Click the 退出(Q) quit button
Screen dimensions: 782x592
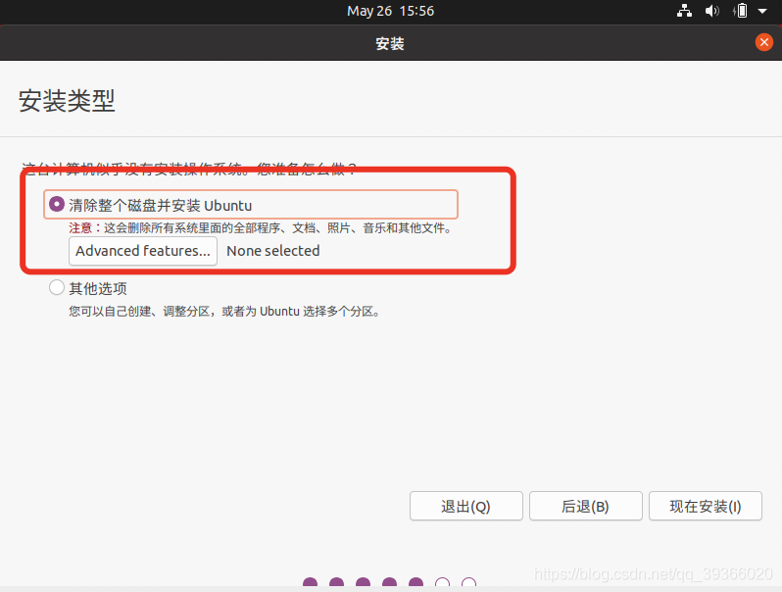(465, 506)
